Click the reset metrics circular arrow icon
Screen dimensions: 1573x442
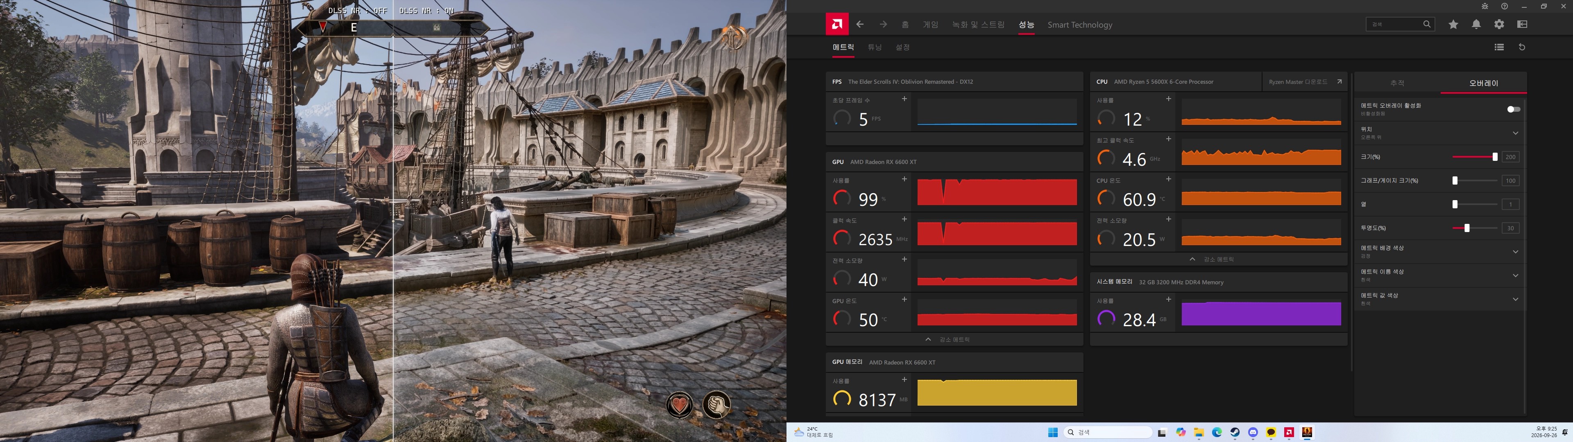point(1522,47)
